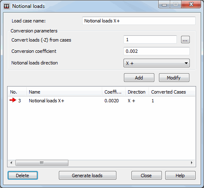Minimize the Notional loads window
The image size is (204, 188).
pyautogui.click(x=164, y=5)
